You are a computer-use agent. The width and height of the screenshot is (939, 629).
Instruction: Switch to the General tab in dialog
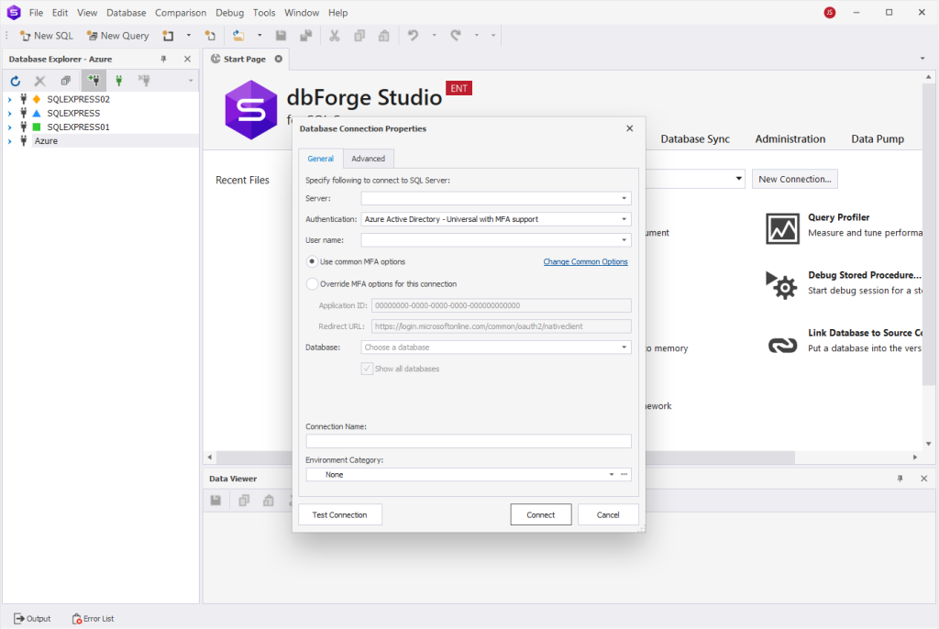[320, 159]
